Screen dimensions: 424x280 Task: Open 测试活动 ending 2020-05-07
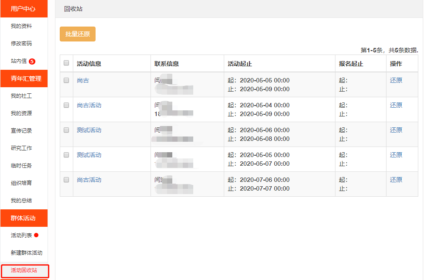click(89, 155)
